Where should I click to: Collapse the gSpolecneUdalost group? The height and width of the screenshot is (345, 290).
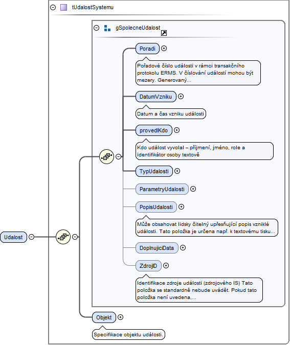tap(97, 28)
